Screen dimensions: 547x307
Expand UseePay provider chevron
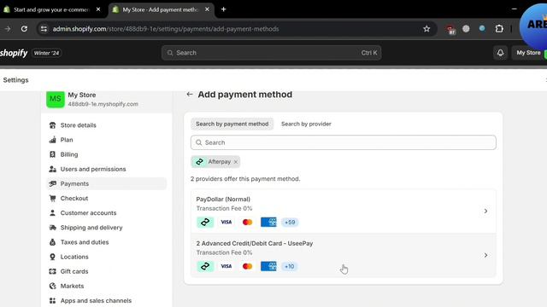[x=485, y=256]
